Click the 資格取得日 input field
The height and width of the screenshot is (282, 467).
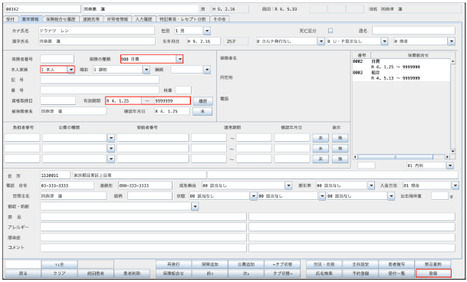pyautogui.click(x=58, y=100)
